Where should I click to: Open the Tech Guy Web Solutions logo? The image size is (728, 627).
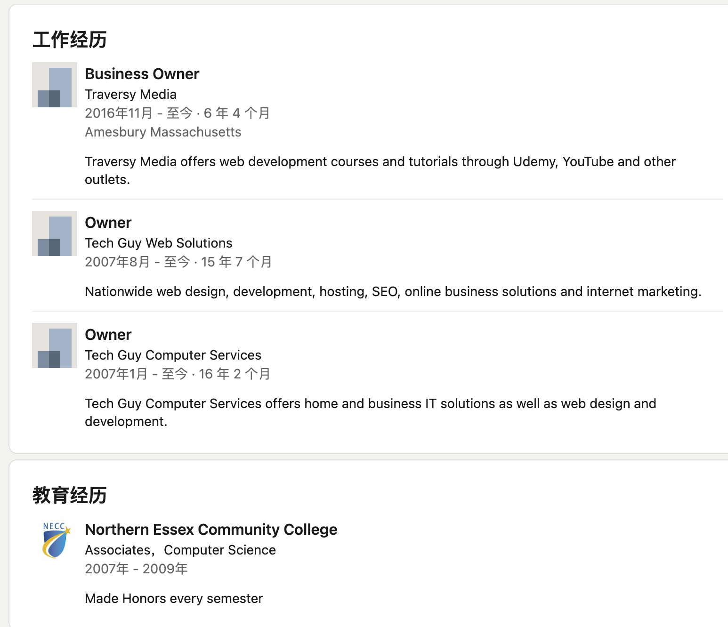coord(55,233)
